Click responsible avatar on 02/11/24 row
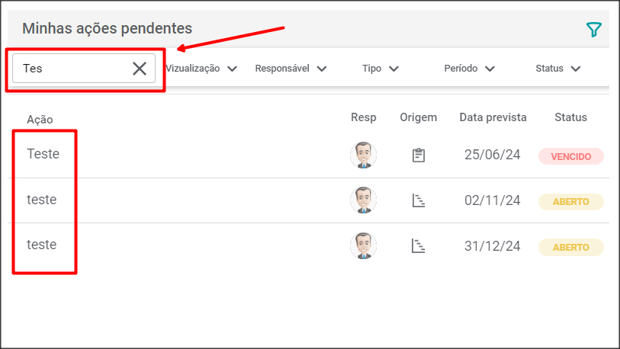 [363, 200]
